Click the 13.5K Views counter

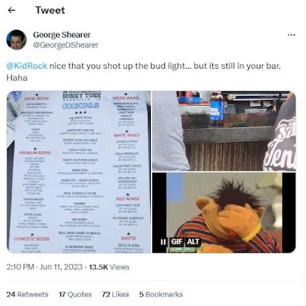[109, 267]
